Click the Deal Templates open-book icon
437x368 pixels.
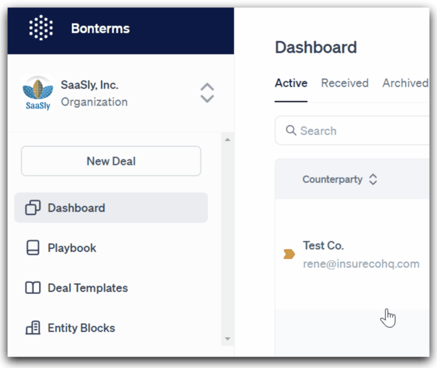pyautogui.click(x=33, y=288)
